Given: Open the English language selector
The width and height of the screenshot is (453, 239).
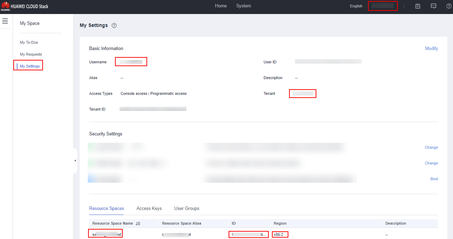Looking at the screenshot, I should pyautogui.click(x=356, y=6).
